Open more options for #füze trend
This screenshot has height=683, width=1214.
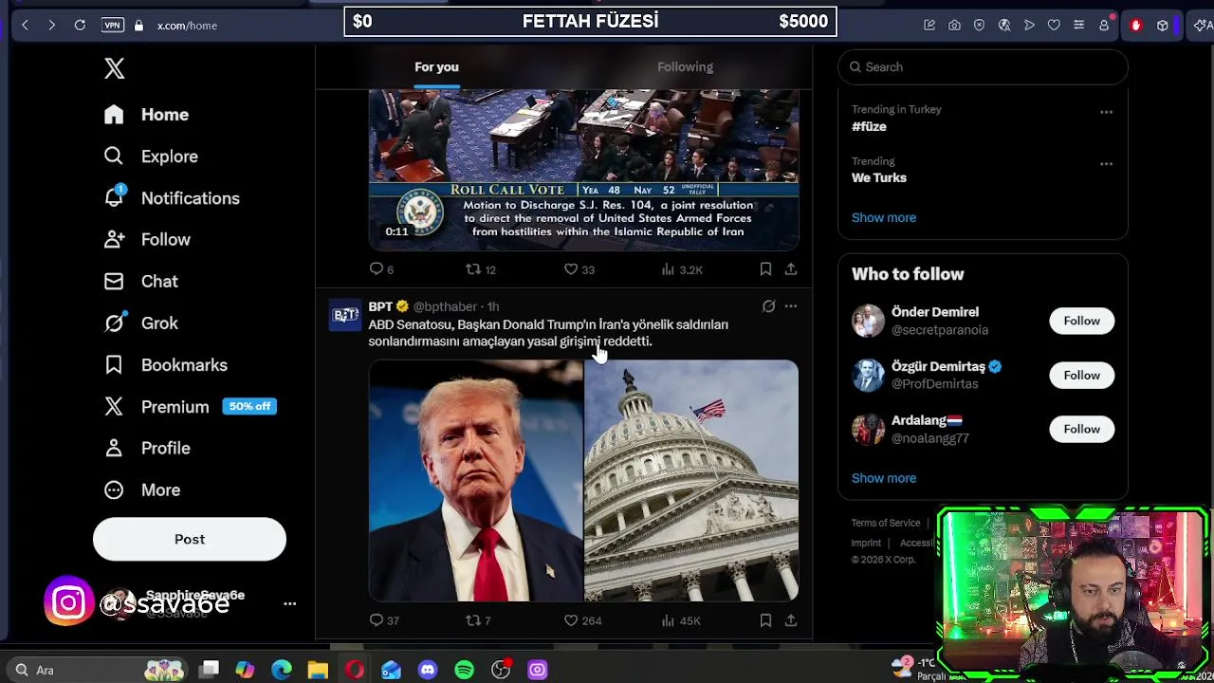tap(1106, 112)
